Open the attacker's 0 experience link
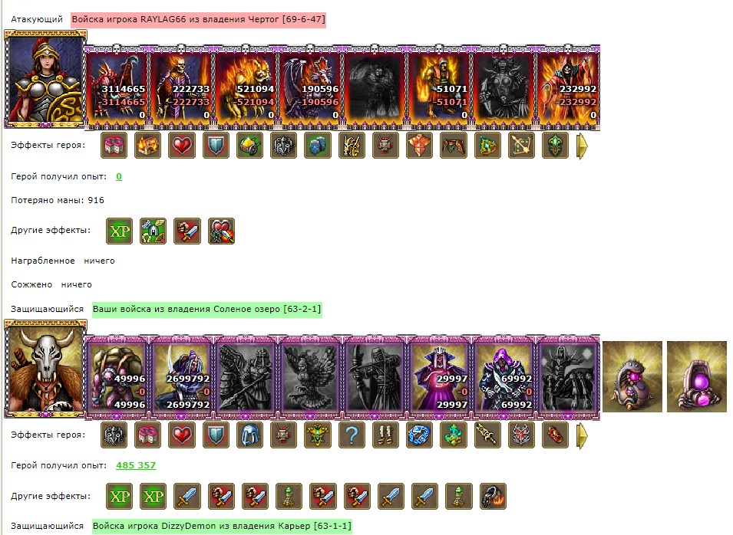Viewport: 733px width, 535px height. (x=119, y=176)
